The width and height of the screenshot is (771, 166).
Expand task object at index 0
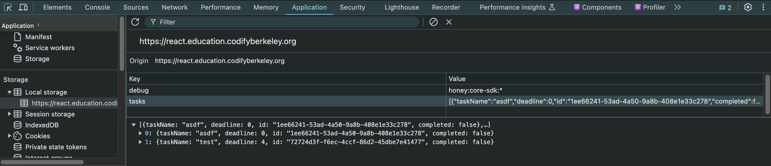140,133
